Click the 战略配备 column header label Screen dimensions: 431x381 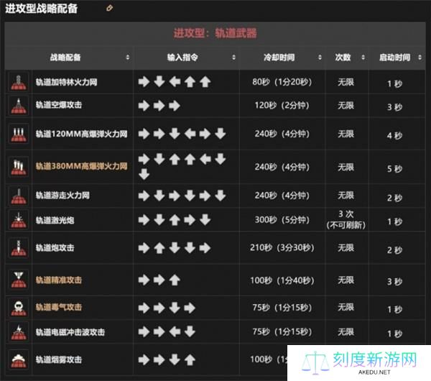point(65,58)
